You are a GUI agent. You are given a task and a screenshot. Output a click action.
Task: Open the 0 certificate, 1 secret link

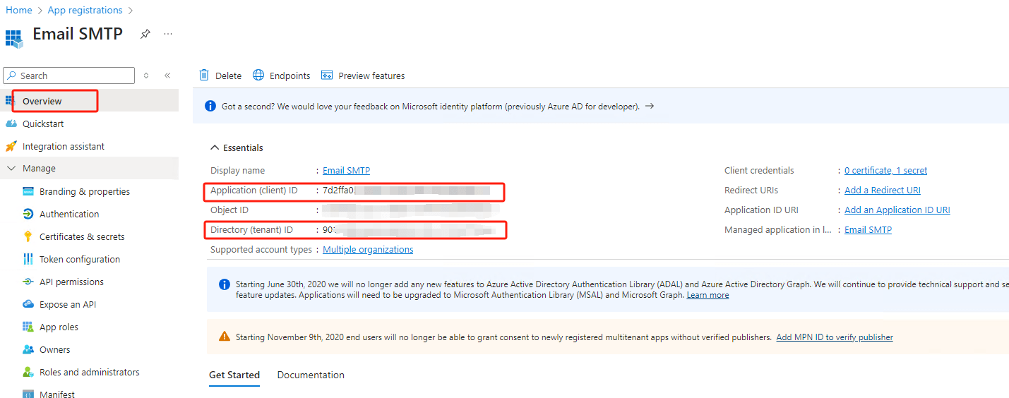[885, 170]
